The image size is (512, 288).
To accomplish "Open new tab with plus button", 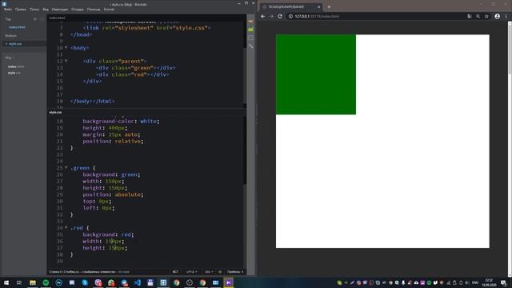I will click(329, 7).
